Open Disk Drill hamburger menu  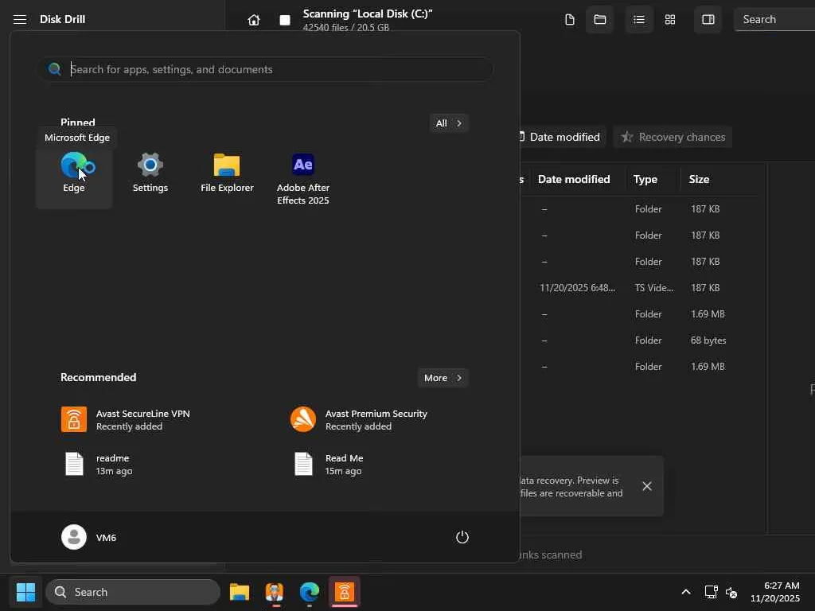[x=20, y=20]
